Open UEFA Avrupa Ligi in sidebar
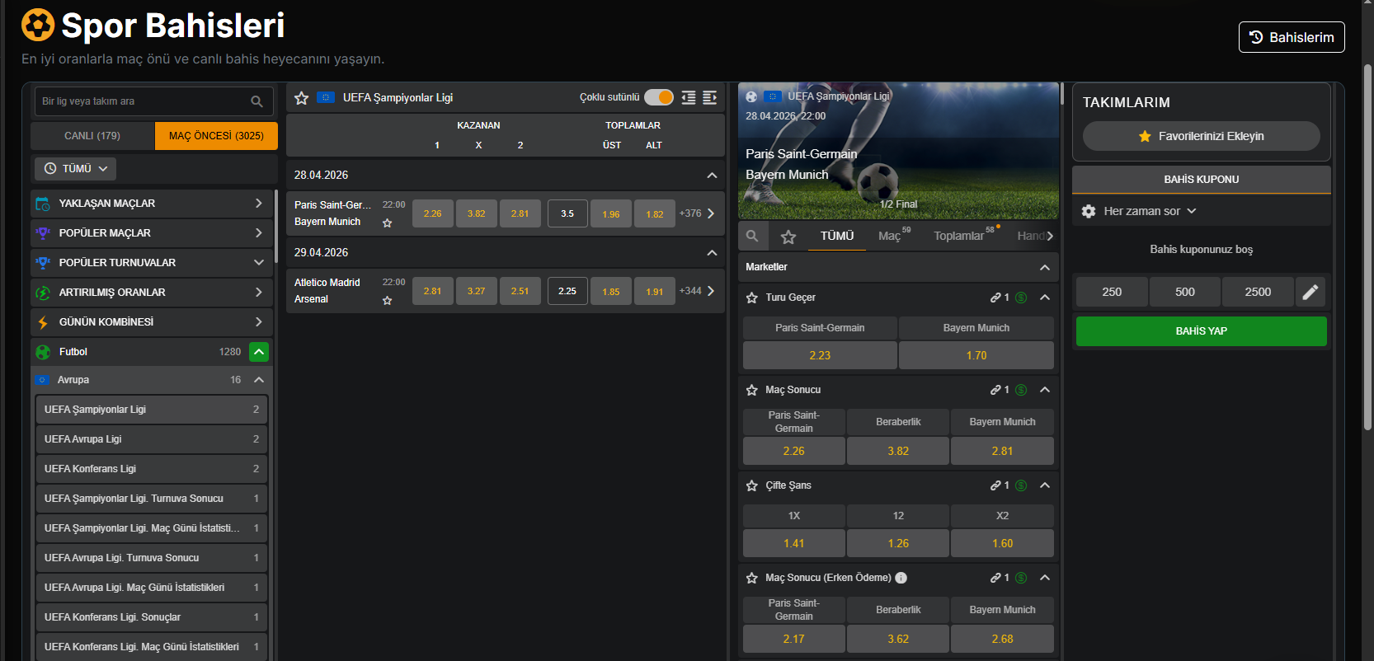 click(152, 439)
